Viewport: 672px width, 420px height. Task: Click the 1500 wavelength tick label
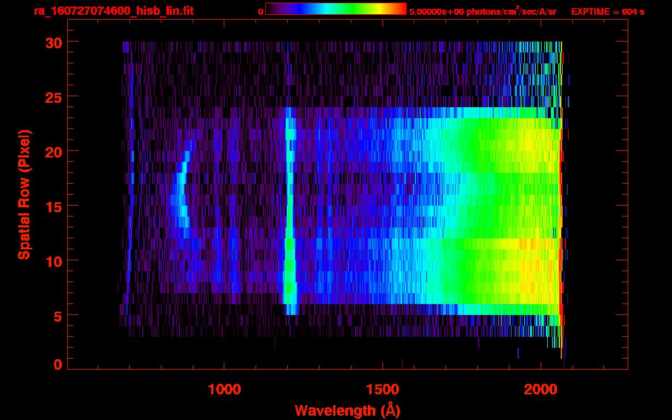(382, 389)
